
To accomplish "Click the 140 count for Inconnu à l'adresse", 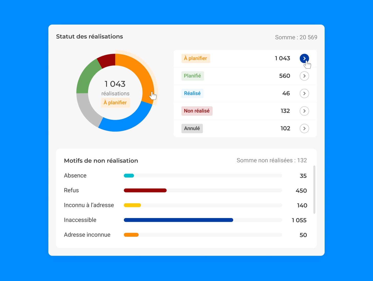I will [x=302, y=206].
